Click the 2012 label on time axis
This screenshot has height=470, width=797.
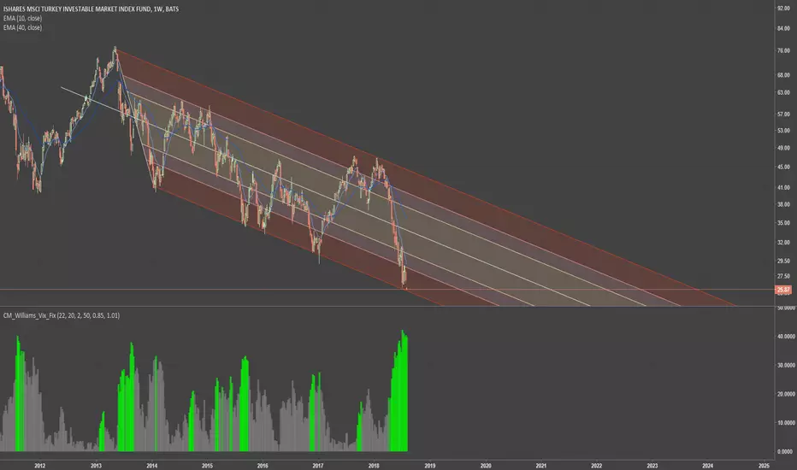pyautogui.click(x=39, y=466)
